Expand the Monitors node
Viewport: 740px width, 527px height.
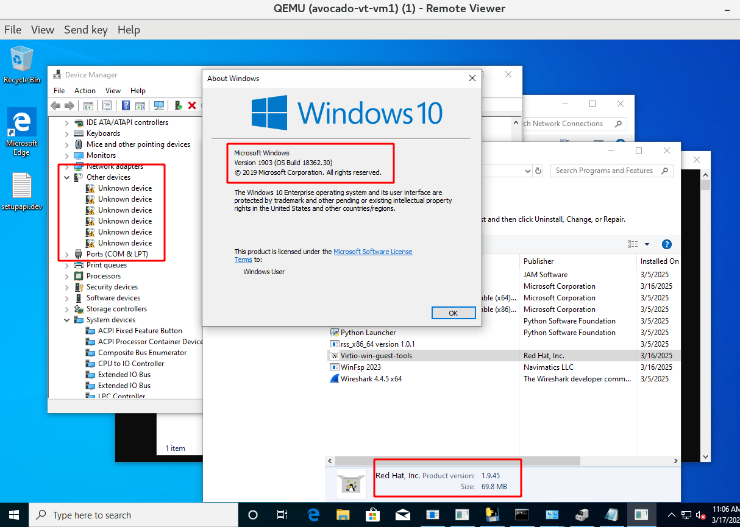click(x=67, y=155)
